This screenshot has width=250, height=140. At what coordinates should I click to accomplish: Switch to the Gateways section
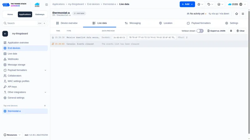[x=40, y=14]
